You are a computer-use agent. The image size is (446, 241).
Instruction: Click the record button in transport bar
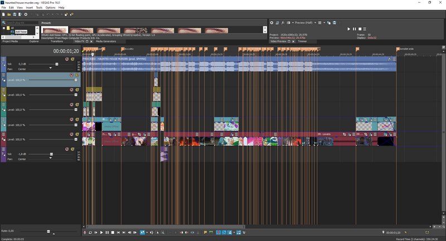85,232
